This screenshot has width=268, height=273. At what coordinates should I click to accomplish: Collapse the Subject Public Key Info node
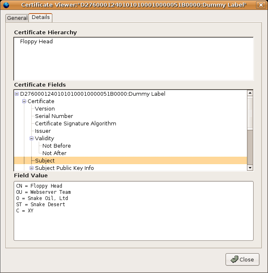pos(32,168)
